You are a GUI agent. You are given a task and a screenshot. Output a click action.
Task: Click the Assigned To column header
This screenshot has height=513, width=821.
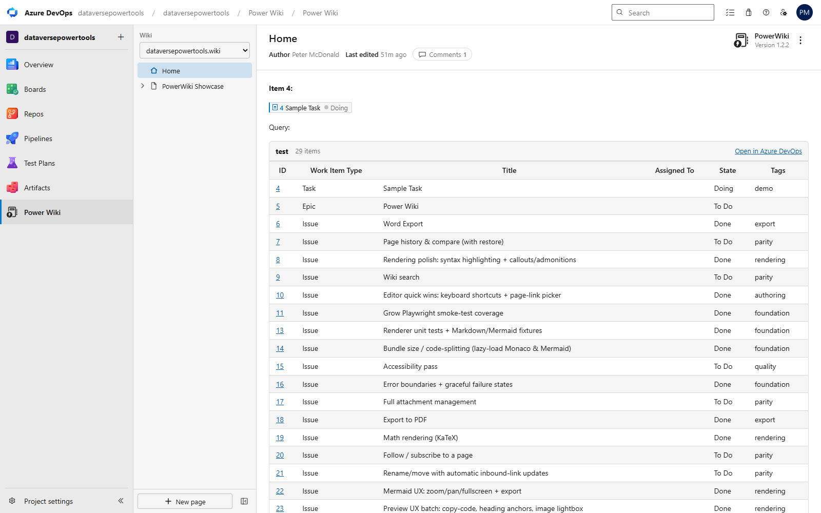[x=674, y=170]
